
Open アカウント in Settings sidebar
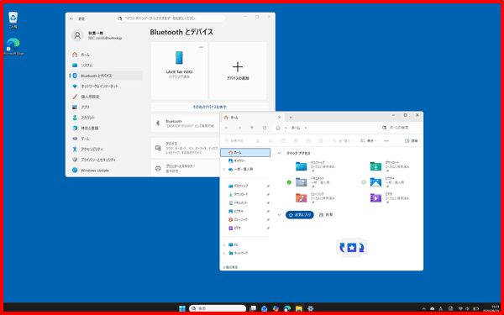click(106, 118)
